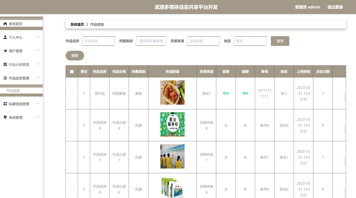
Task: Collapse the 作品信息管理 menu chevron
Action: click(x=38, y=78)
